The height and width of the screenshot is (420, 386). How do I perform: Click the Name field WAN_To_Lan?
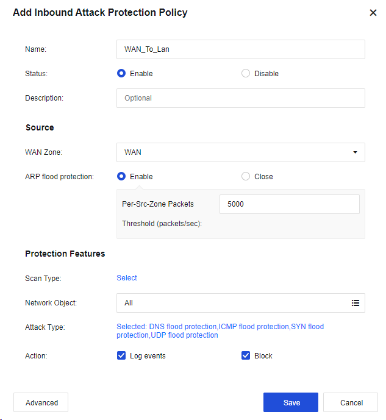[x=240, y=49]
